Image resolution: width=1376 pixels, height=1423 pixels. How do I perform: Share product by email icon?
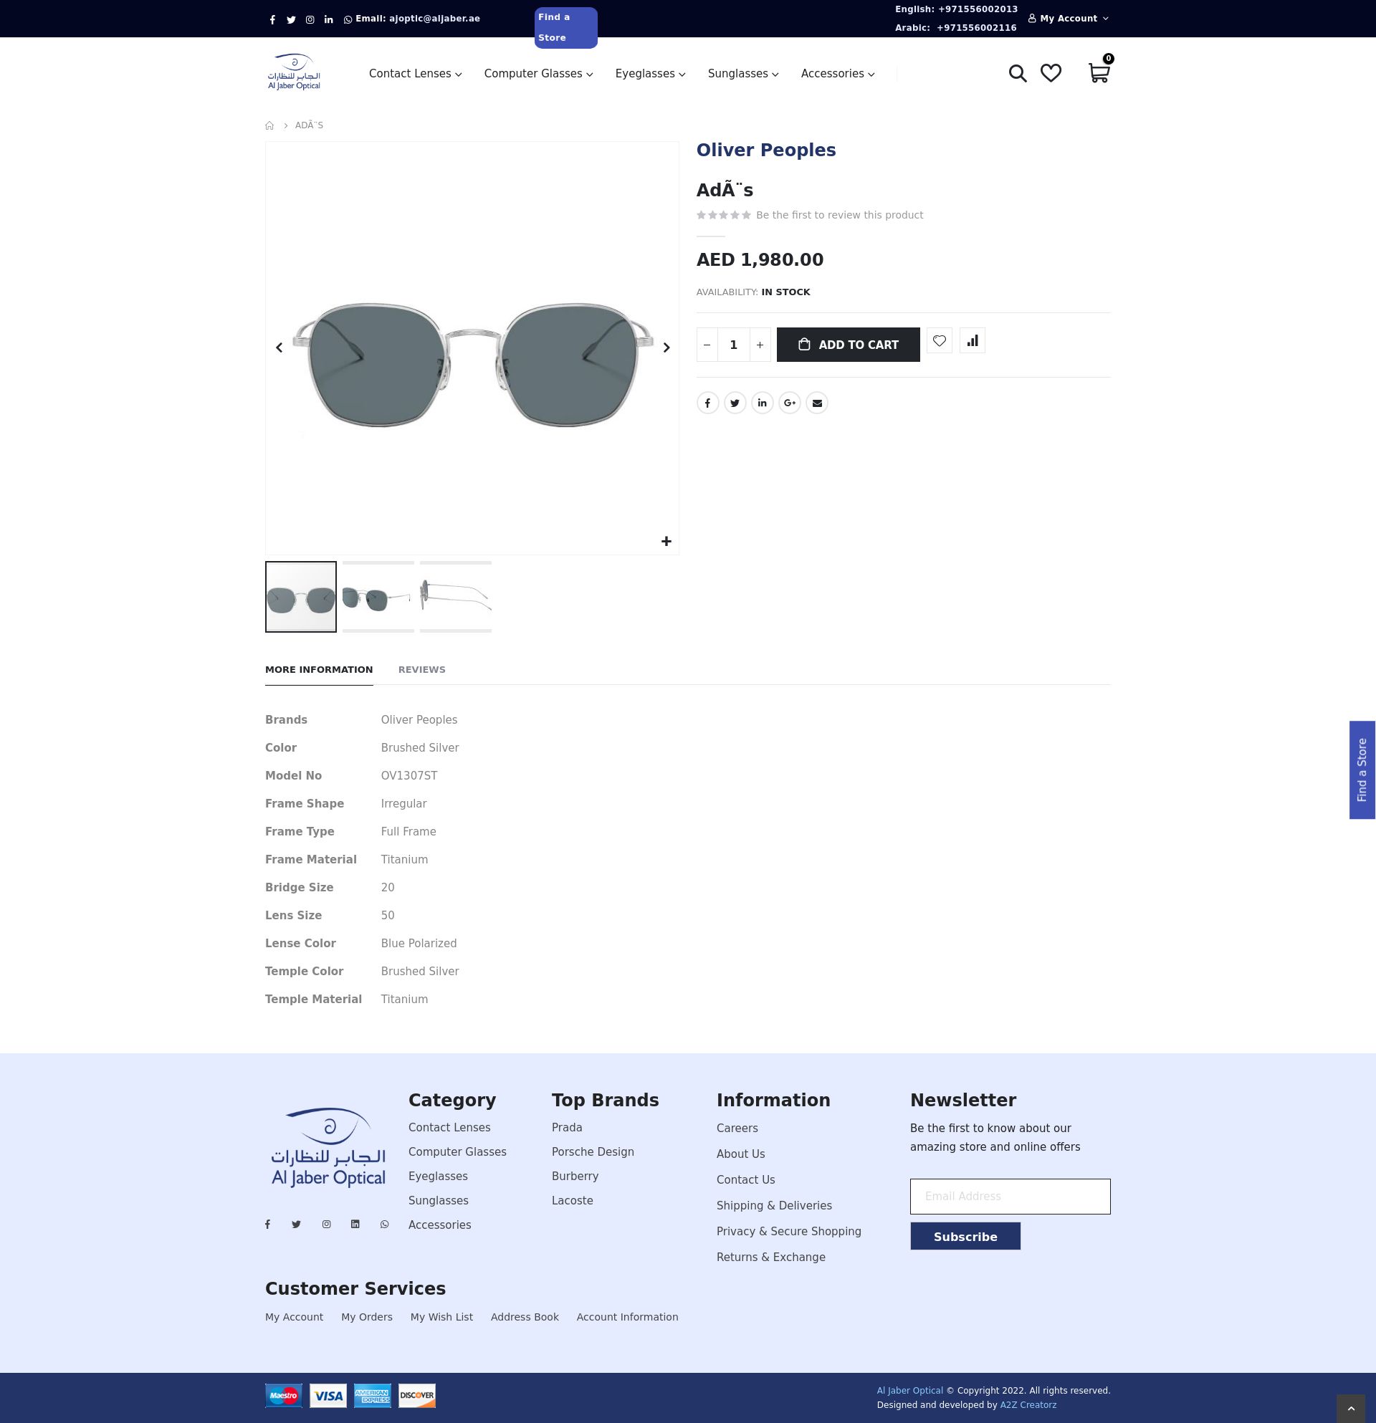pos(817,403)
